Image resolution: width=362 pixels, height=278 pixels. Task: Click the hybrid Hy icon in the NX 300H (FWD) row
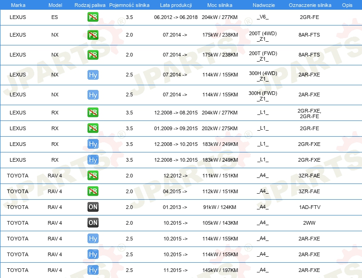[x=93, y=95]
